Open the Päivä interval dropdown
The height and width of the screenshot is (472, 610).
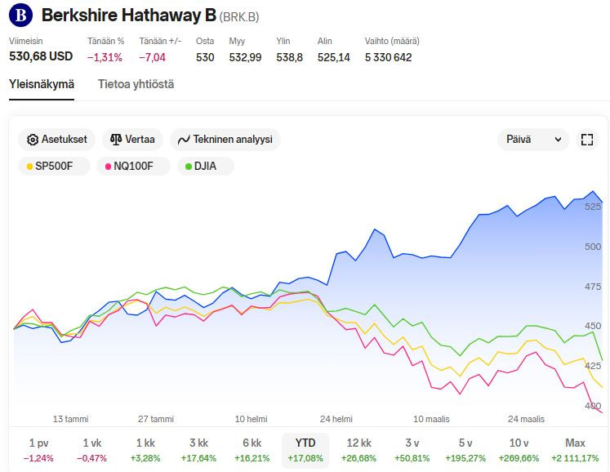(533, 140)
